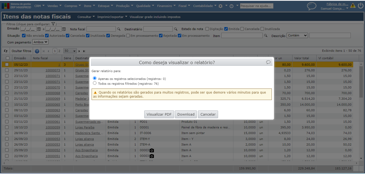
Task: Click the Visualizar PDF button
Action: [159, 114]
